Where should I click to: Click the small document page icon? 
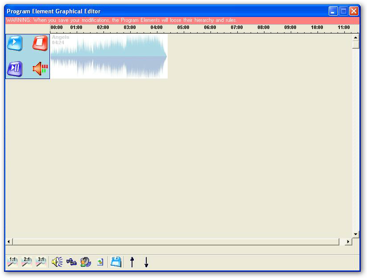100,262
